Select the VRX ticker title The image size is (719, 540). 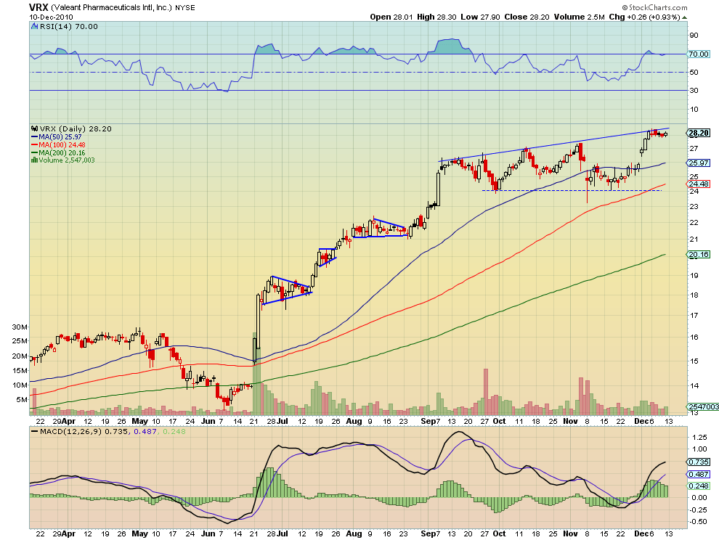tap(38, 7)
